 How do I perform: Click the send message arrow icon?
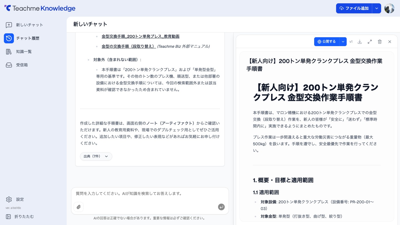pyautogui.click(x=221, y=207)
